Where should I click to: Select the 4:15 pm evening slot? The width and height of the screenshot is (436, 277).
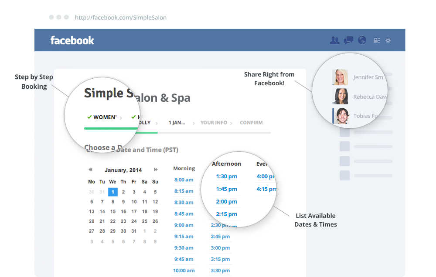pos(266,189)
